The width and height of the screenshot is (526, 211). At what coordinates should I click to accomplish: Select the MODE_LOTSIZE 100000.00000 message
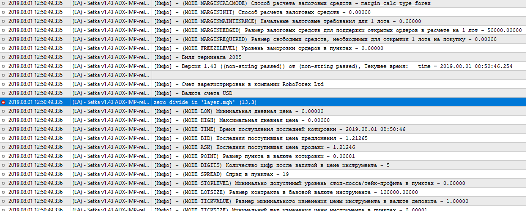click(286, 192)
